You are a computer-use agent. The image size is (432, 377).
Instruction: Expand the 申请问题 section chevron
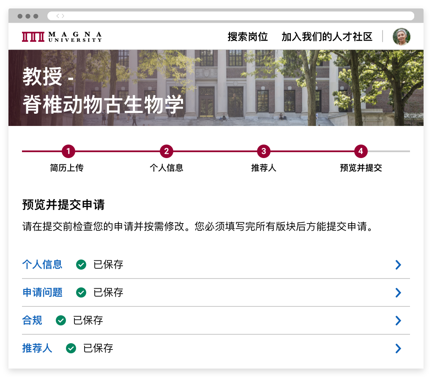[x=398, y=292]
